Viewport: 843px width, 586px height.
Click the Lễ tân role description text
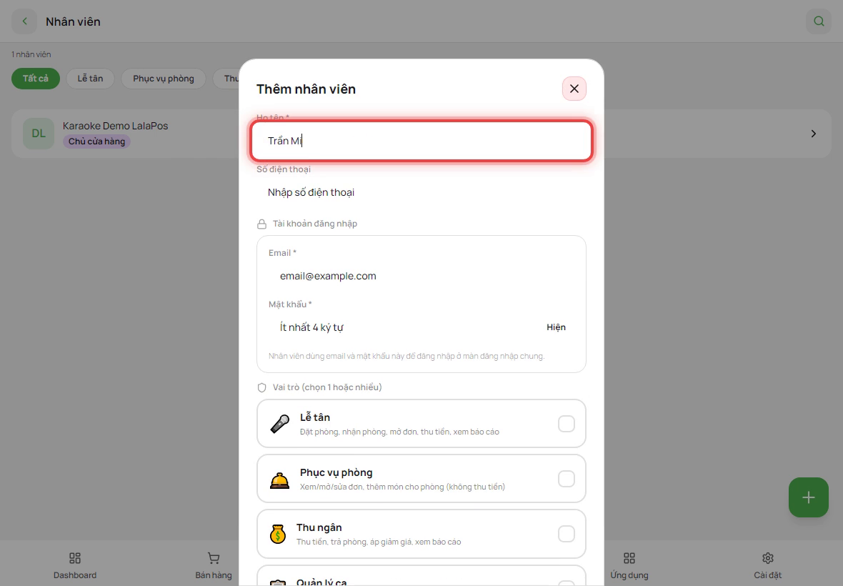point(399,432)
